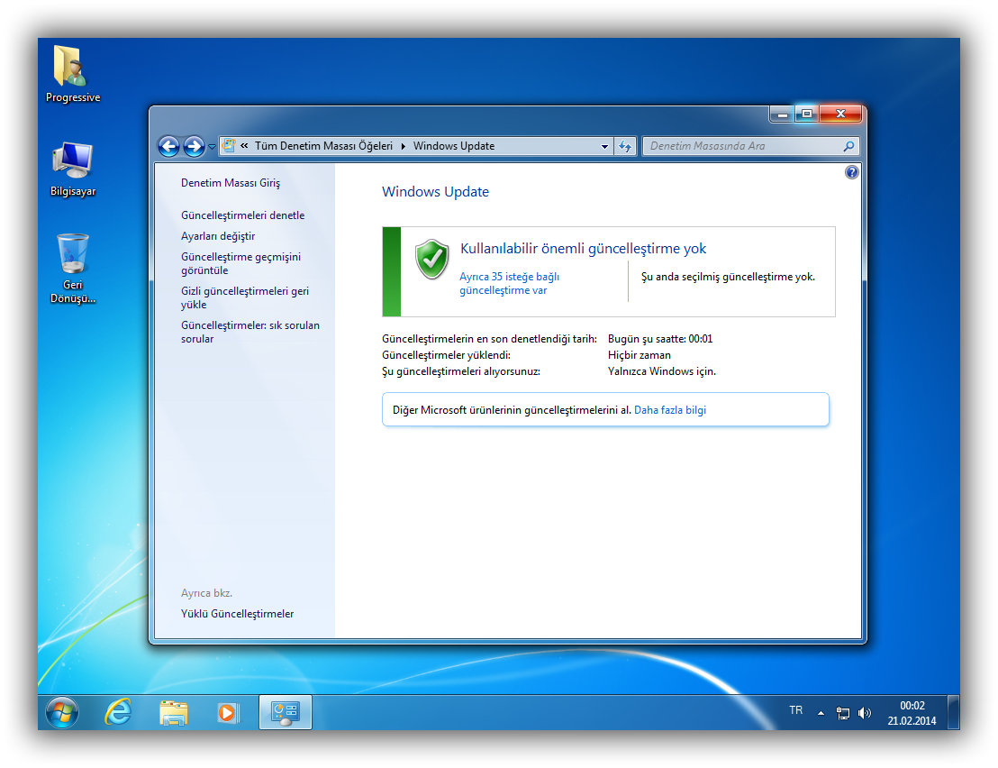The height and width of the screenshot is (768, 998).
Task: Open Güncelleştirmeler: sık sorulan sorular
Action: pos(250,332)
